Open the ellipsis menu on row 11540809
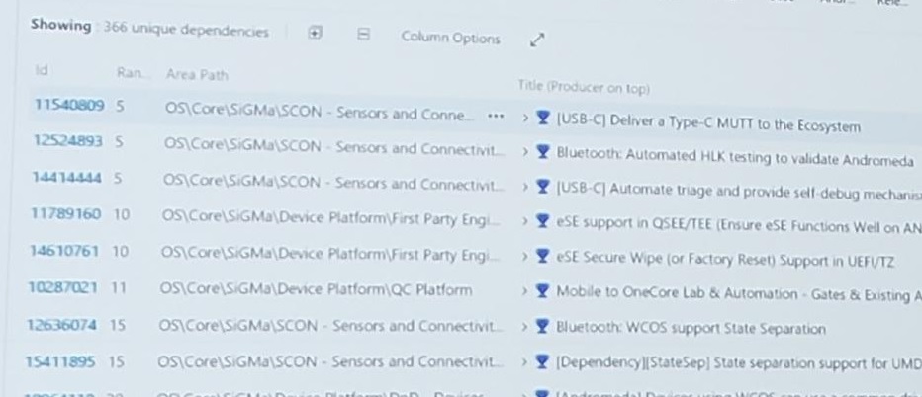The image size is (922, 397). tap(496, 117)
